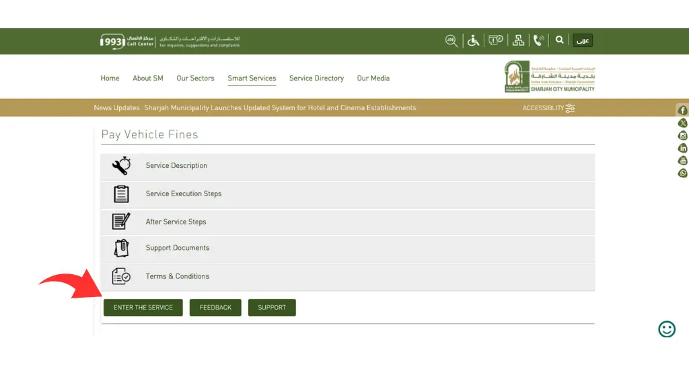
Task: Open the About SM menu
Action: click(x=148, y=78)
